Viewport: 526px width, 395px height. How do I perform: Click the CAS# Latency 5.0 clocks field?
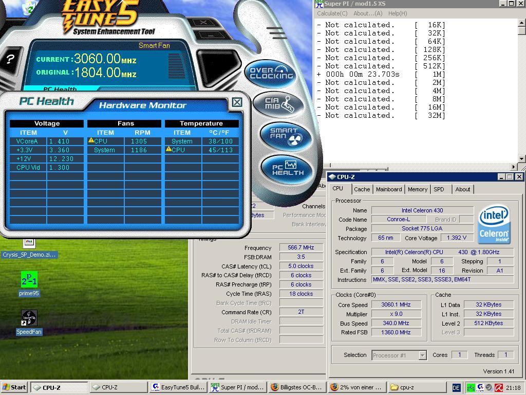301,266
